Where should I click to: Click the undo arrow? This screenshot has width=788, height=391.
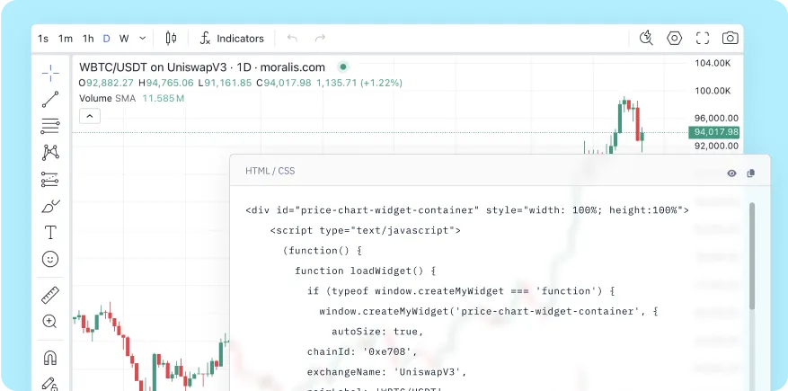coord(292,38)
